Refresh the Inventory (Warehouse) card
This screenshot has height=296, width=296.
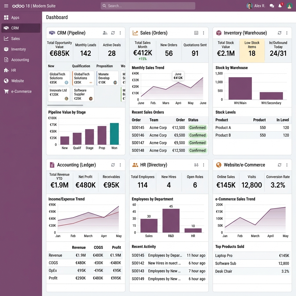pyautogui.click(x=279, y=33)
